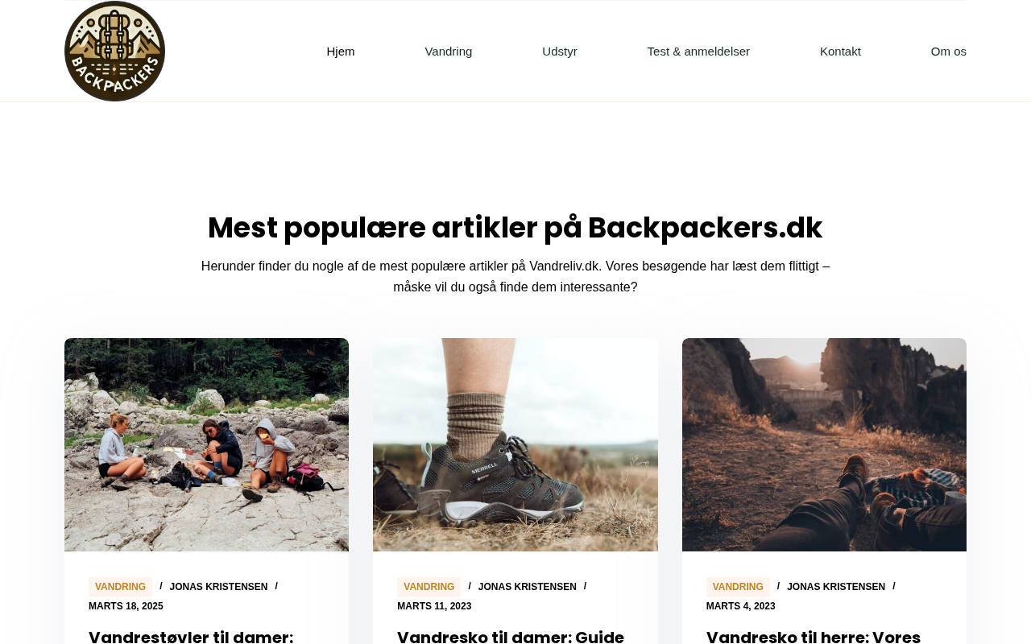
Task: Open Jonas Kristensen author link, first article
Action: pos(218,587)
